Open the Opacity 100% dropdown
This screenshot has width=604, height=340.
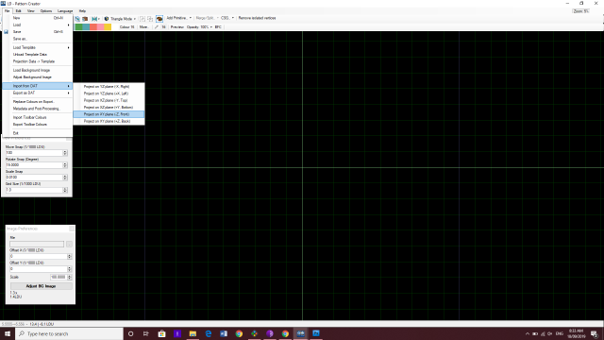pos(199,27)
